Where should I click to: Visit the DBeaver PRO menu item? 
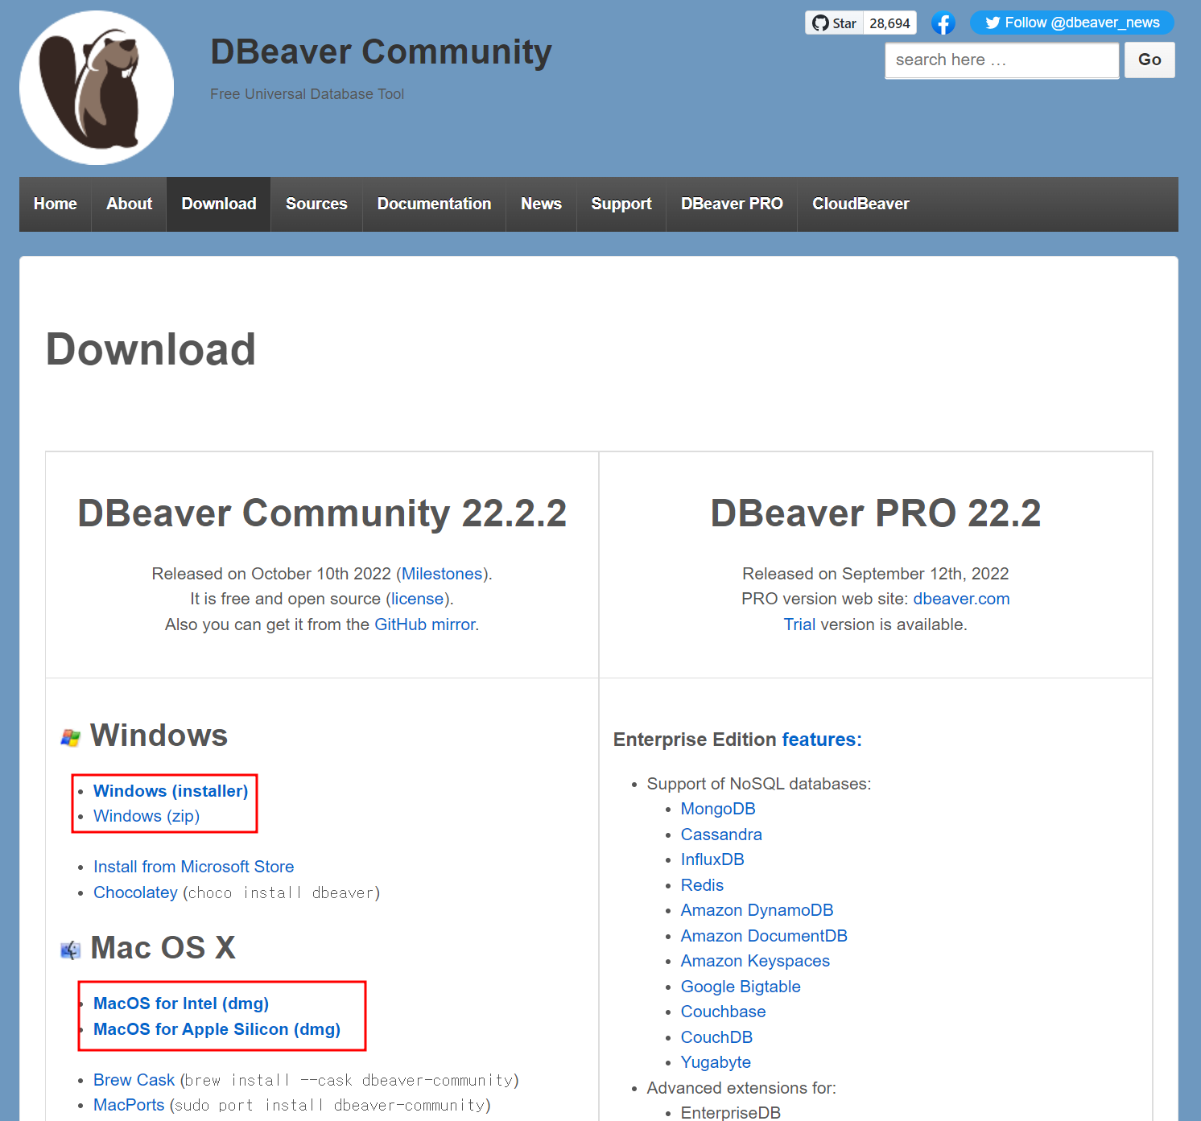[x=732, y=204]
